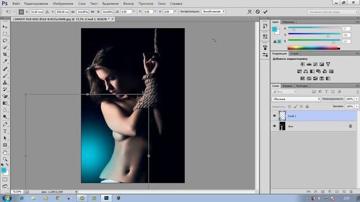Adjust the R color slider
Image resolution: width=360 pixels, height=202 pixels.
tap(294, 30)
